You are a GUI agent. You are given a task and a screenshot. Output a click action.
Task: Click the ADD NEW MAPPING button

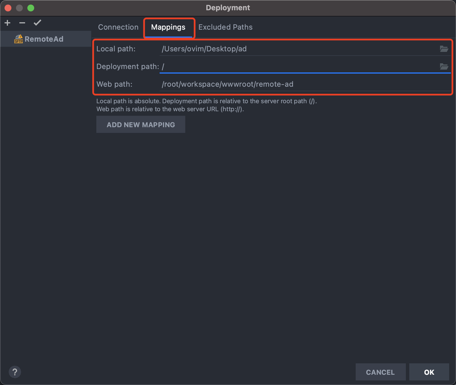pyautogui.click(x=141, y=124)
